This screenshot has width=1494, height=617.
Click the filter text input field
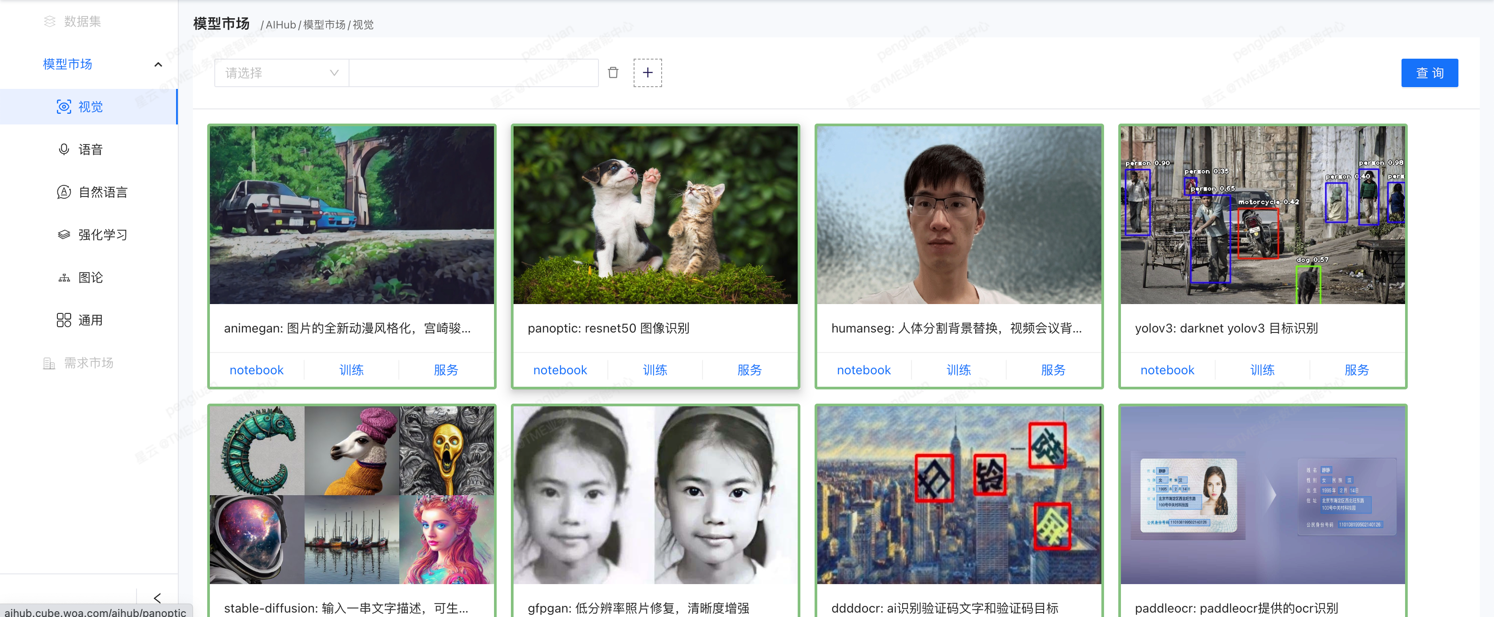pyautogui.click(x=473, y=72)
